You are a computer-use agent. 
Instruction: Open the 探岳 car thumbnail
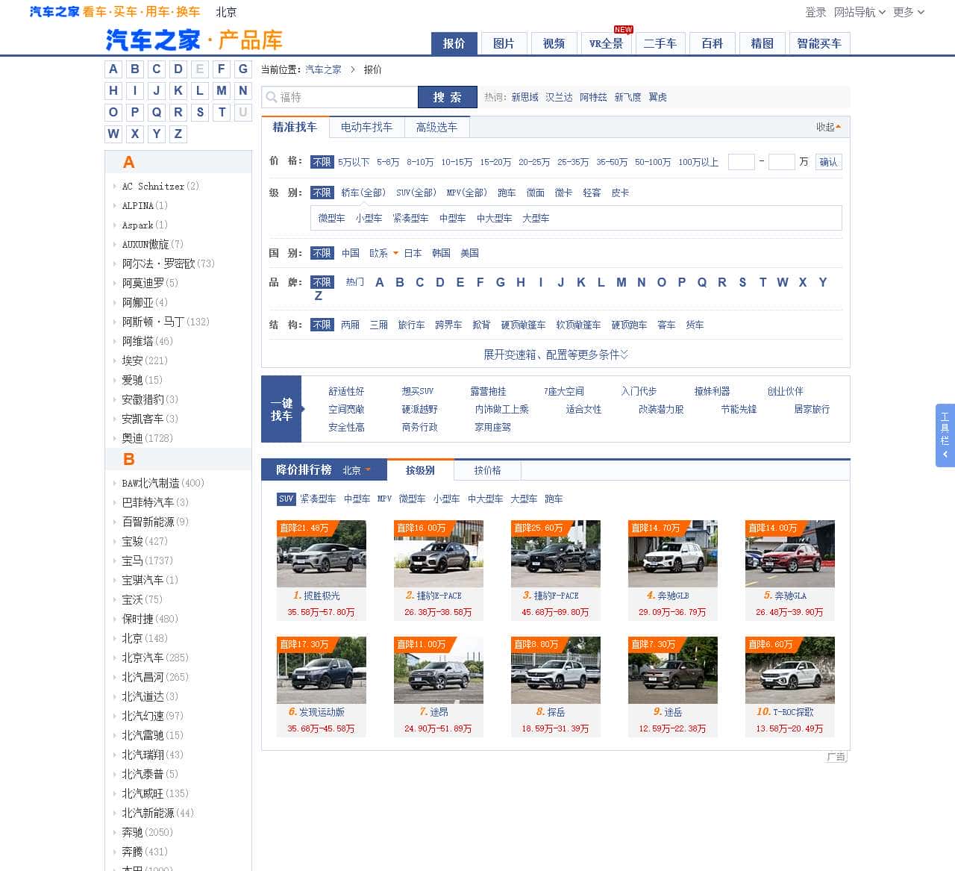pos(556,670)
